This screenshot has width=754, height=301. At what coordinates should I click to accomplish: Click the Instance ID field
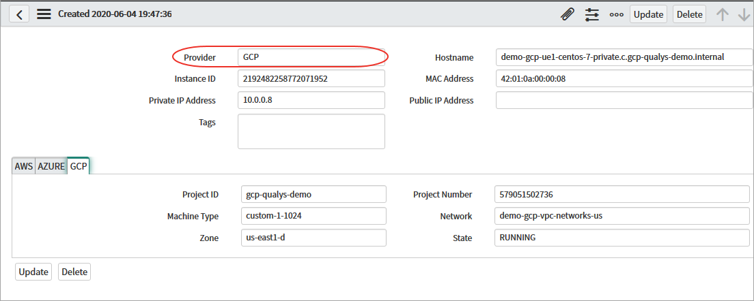tap(311, 78)
